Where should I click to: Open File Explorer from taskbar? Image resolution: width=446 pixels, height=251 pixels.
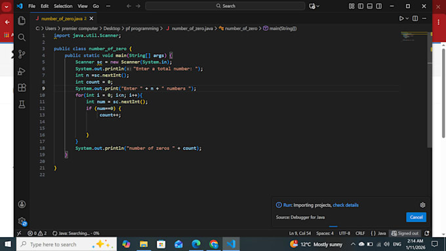tap(144, 244)
